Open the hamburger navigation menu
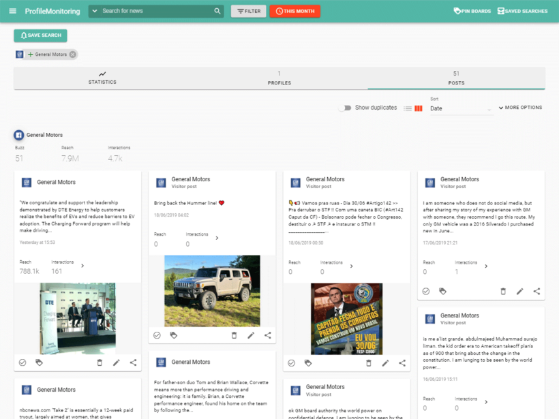The width and height of the screenshot is (559, 419). pyautogui.click(x=12, y=11)
